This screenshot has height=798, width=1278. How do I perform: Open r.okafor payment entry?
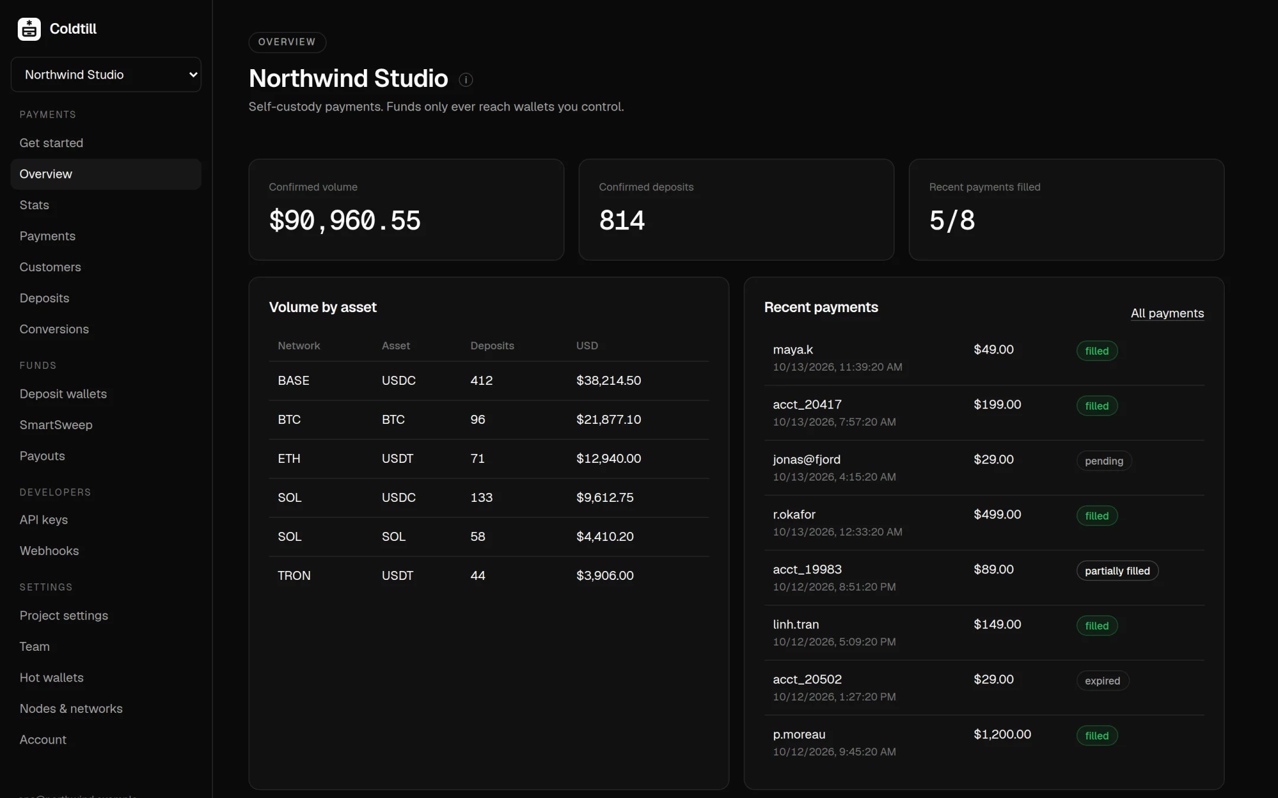click(x=984, y=523)
